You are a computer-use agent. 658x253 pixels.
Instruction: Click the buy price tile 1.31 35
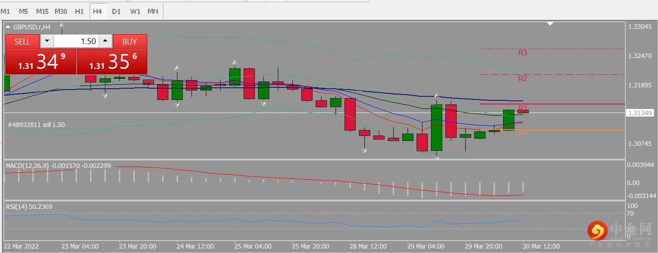(112, 62)
